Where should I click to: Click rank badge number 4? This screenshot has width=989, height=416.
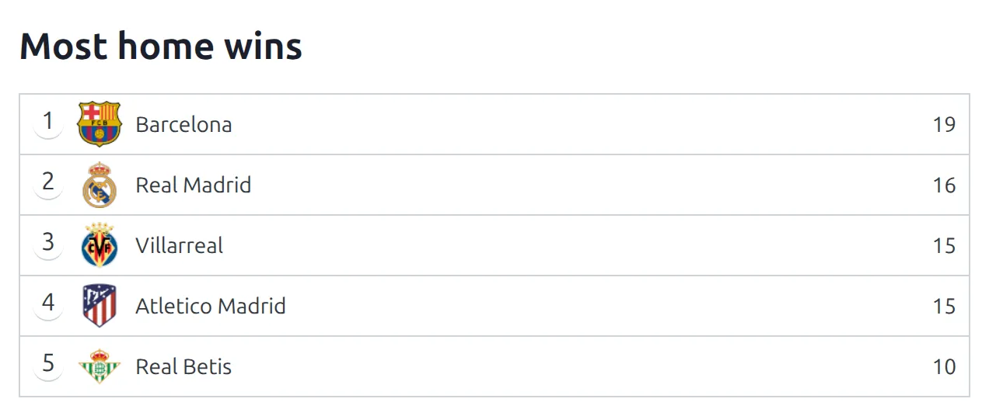point(48,303)
